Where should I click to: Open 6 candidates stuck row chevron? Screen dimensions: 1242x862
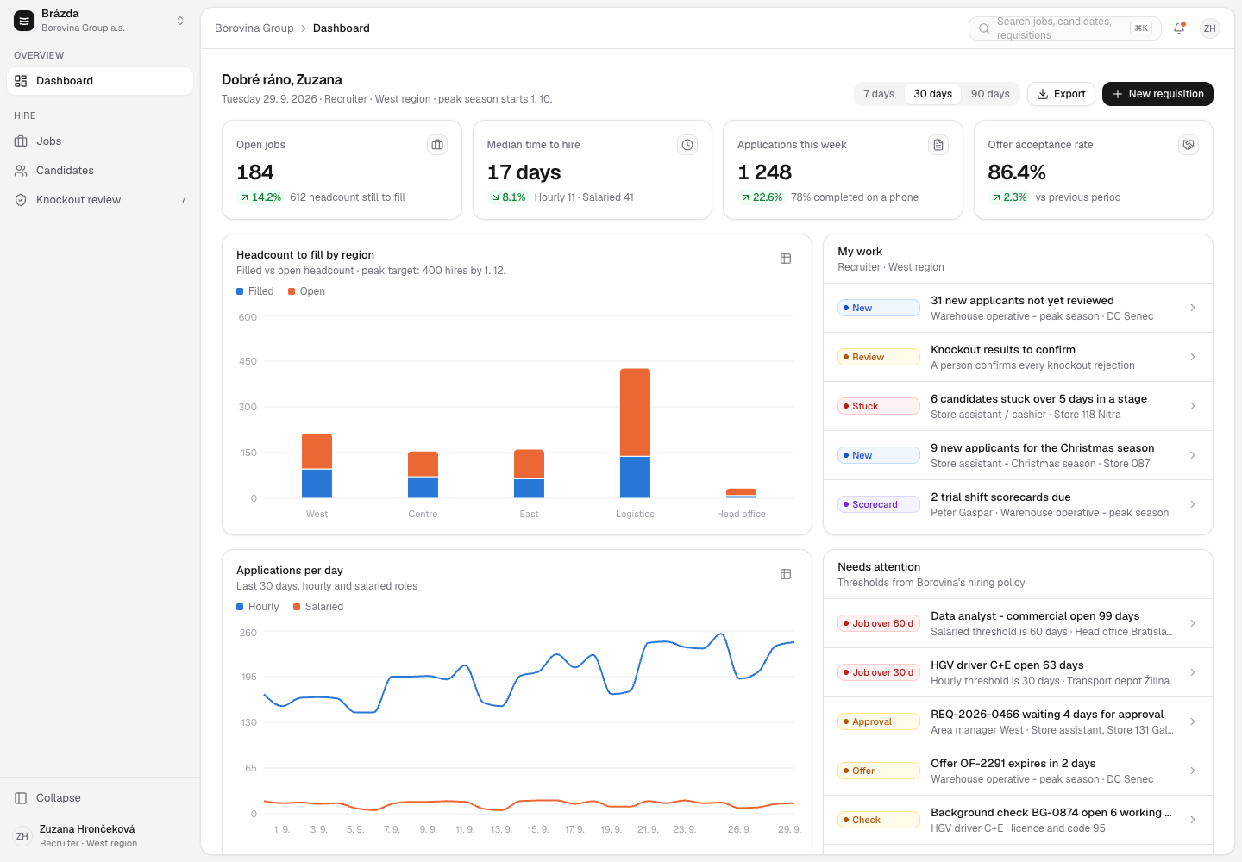click(x=1193, y=406)
